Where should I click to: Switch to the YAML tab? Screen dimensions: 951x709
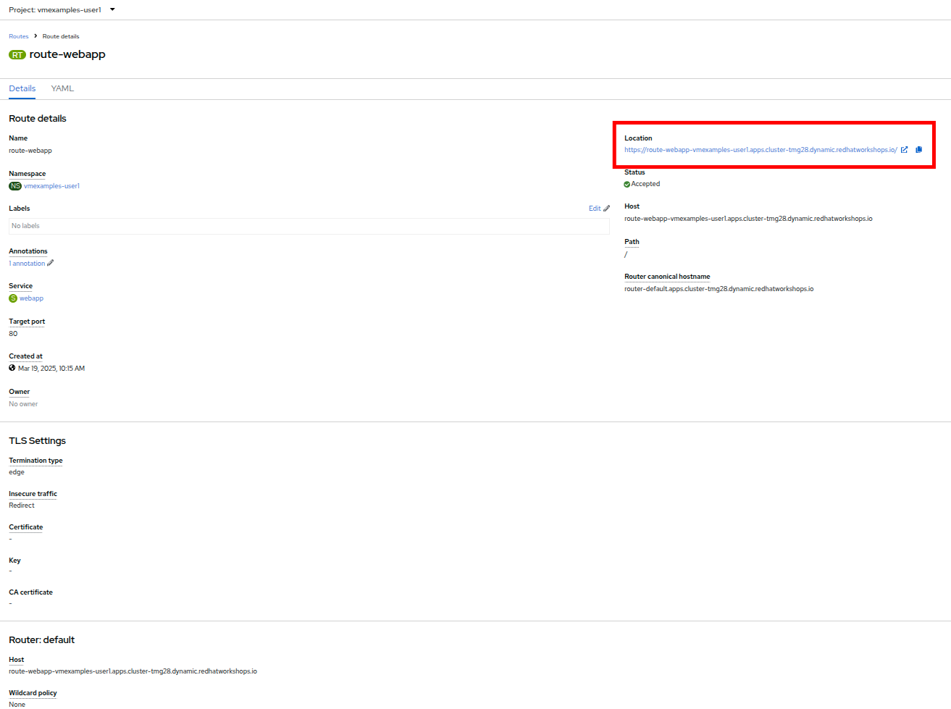[62, 88]
